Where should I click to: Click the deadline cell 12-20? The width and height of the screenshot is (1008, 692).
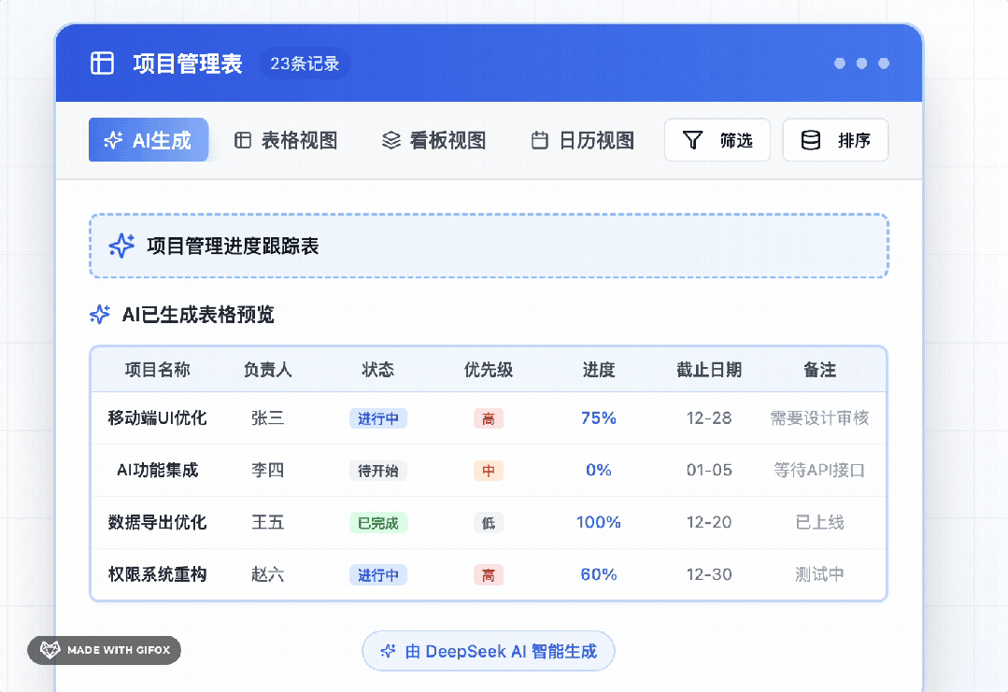(x=709, y=522)
